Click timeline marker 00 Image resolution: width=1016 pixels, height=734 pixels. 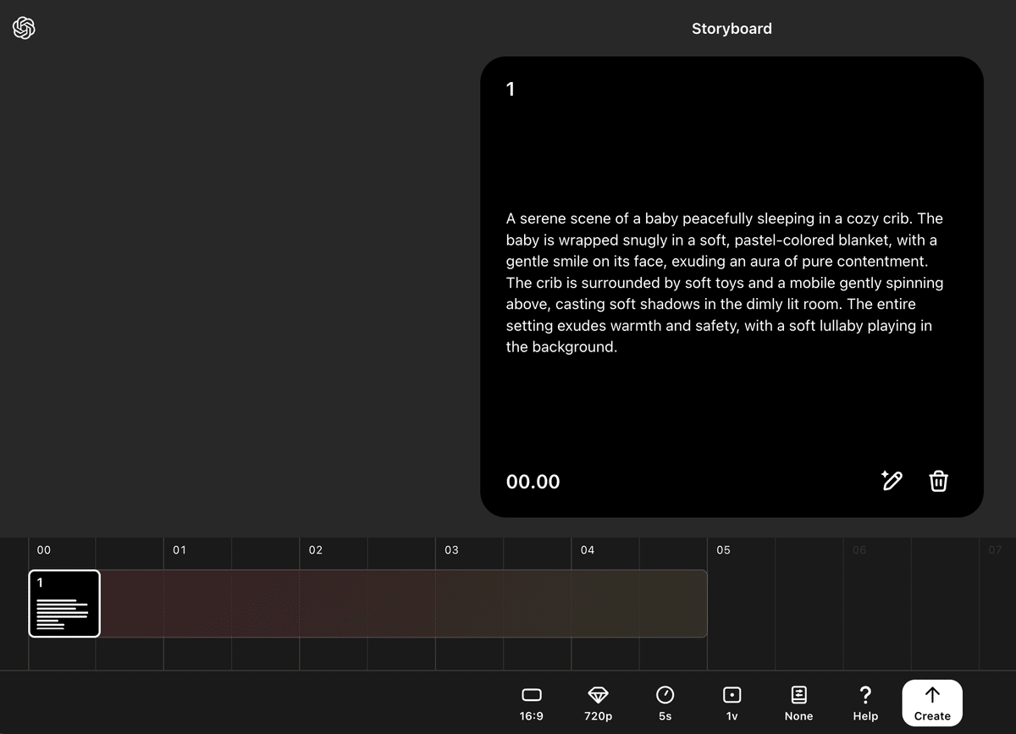click(44, 550)
